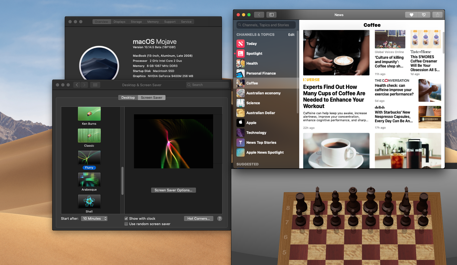Go back in Desktop & Screen Saver
This screenshot has width=457, height=265.
click(x=77, y=85)
